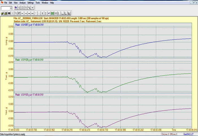
Task: Click the 17:48:06.010 end time label
Action: coord(191,130)
